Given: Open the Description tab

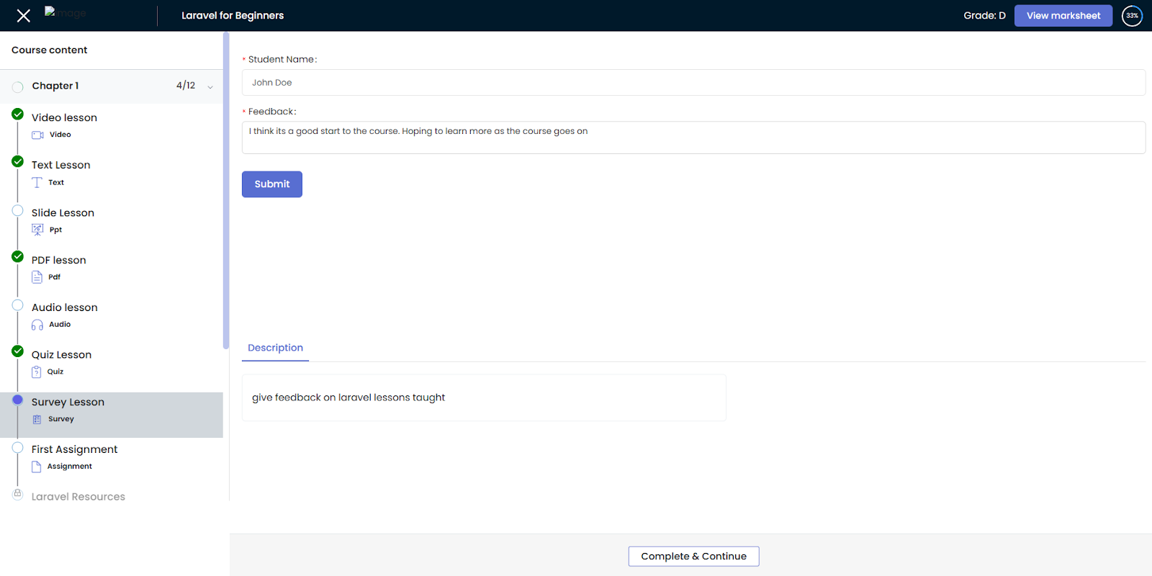Looking at the screenshot, I should point(275,348).
